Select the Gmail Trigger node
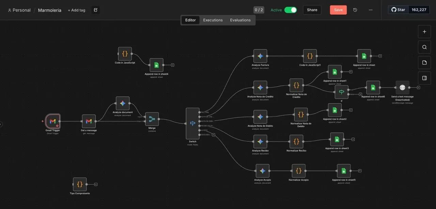The image size is (436, 209). (53, 121)
